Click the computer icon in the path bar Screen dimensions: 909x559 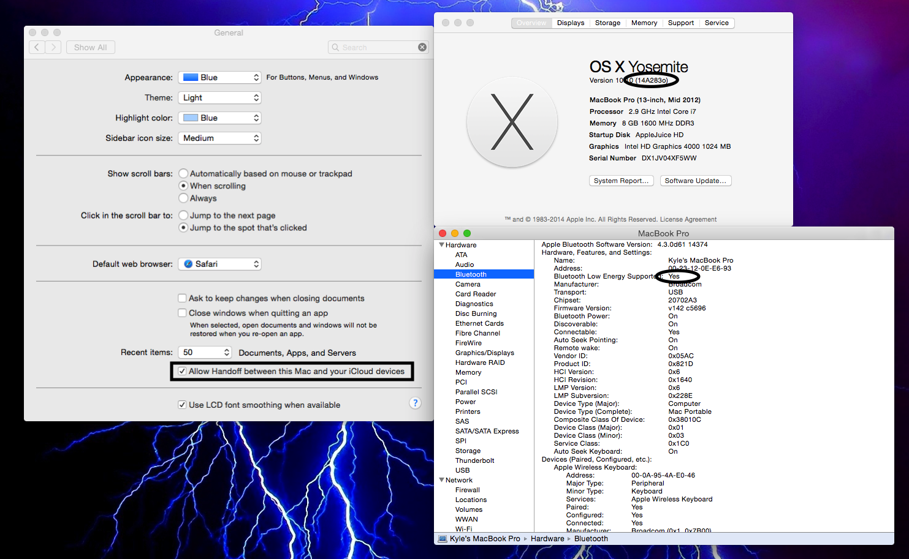443,539
